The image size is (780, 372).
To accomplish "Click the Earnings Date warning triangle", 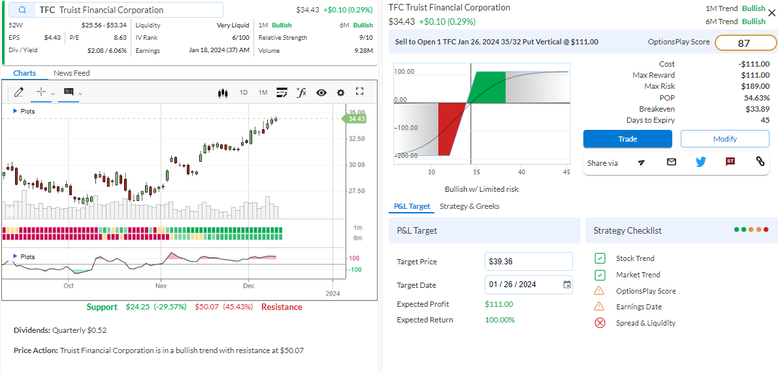I will 600,307.
